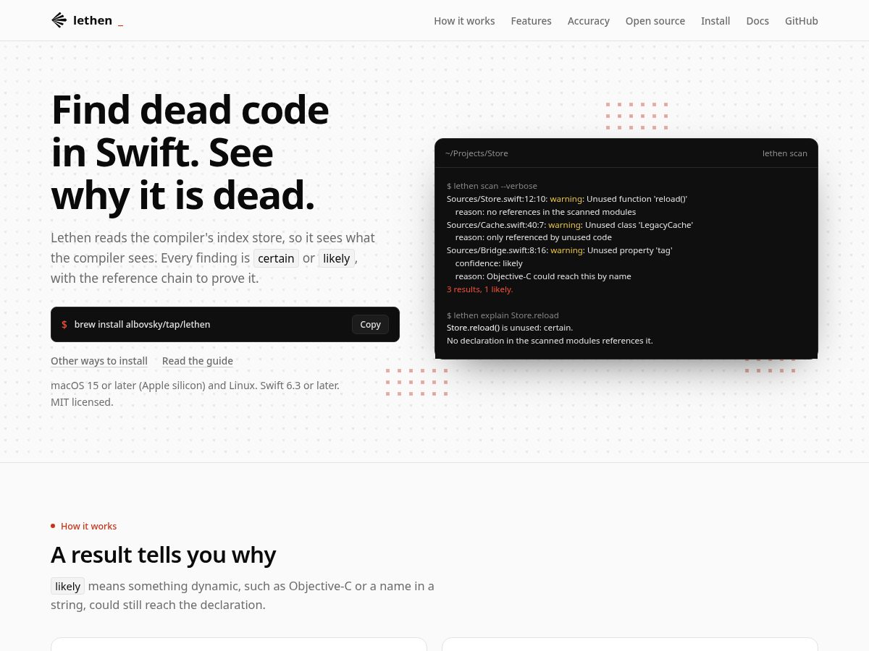Click 'reason: only referenced by unused code'
Screen dimensions: 869x651
click(534, 237)
